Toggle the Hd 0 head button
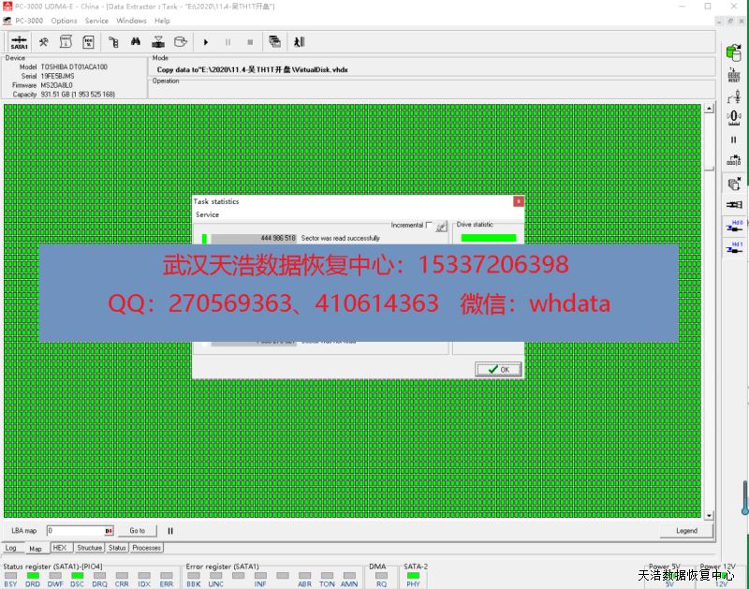This screenshot has height=589, width=749. click(x=734, y=226)
